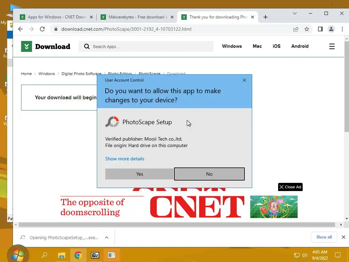Open the Chrome profile avatar
This screenshot has width=349, height=262.
coord(331,29)
